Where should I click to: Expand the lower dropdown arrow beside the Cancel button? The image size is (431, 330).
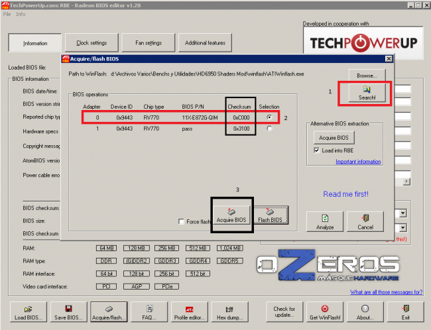[x=403, y=228]
